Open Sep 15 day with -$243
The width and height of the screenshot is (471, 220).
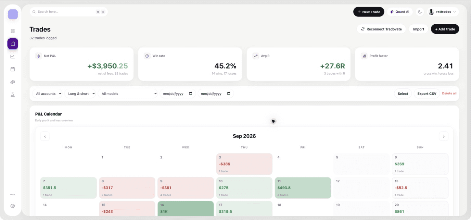point(127,208)
